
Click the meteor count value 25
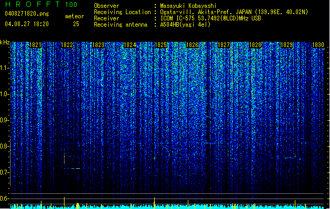coord(76,24)
